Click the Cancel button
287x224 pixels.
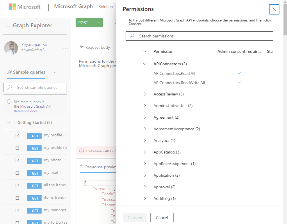pyautogui.click(x=162, y=218)
